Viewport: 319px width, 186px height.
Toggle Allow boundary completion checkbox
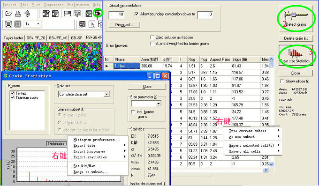coord(137,14)
